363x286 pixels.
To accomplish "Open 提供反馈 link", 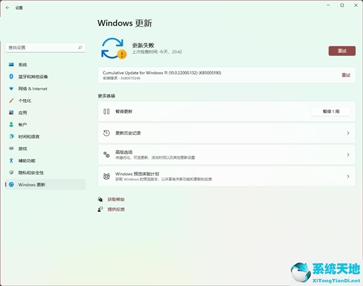I will point(116,209).
